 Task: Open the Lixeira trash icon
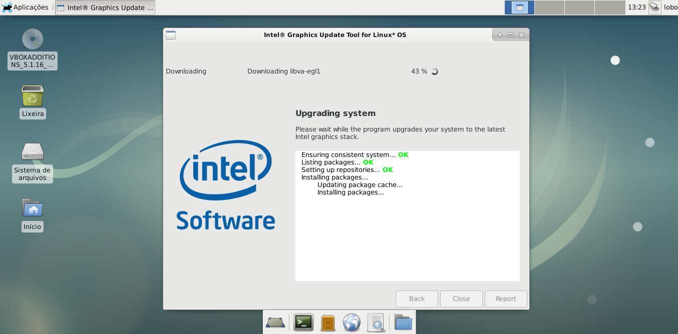tap(33, 95)
